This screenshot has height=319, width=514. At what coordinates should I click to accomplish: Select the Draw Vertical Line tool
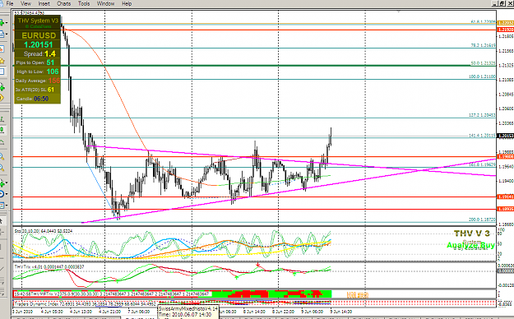(2, 247)
